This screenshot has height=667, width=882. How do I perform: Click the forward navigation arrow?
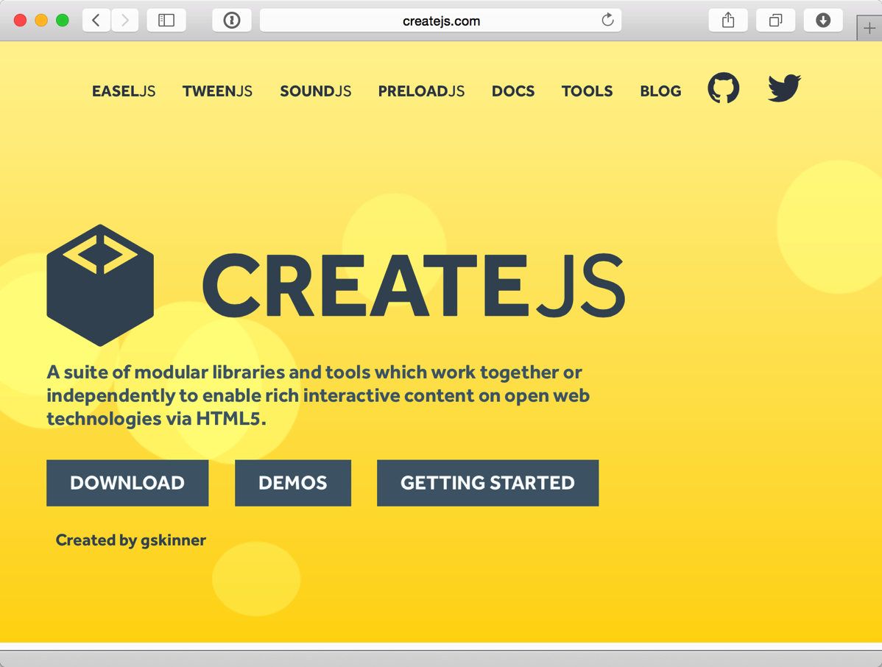click(124, 20)
